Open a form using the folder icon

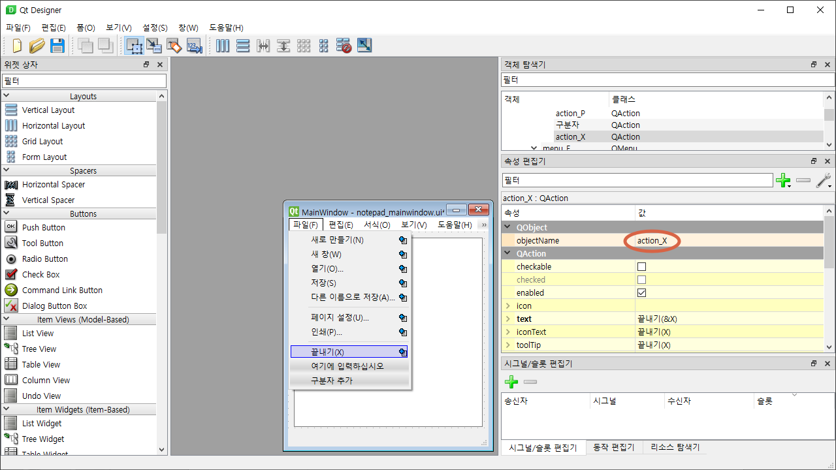pos(37,46)
